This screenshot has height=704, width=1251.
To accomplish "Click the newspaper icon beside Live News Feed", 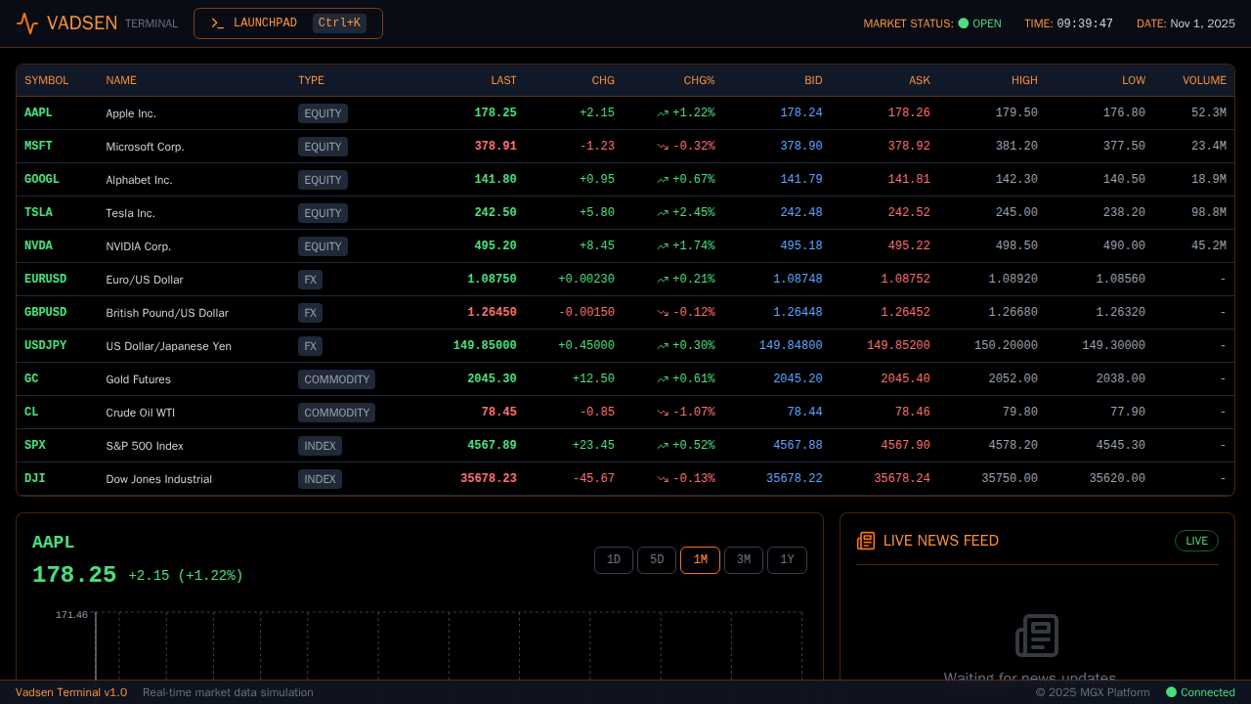I will [866, 541].
